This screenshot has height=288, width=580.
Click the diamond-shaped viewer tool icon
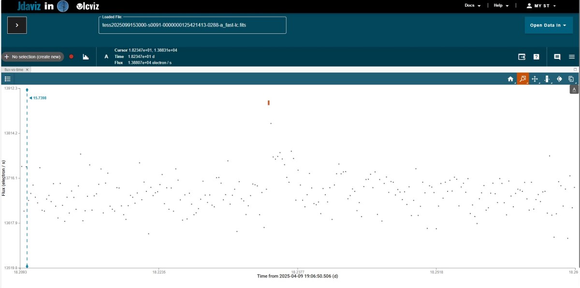(559, 79)
